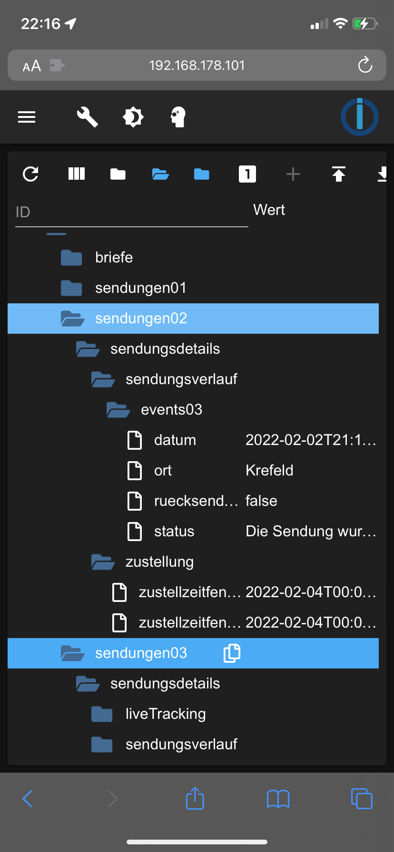The height and width of the screenshot is (852, 394).
Task: Refresh the objects tree
Action: click(x=30, y=174)
